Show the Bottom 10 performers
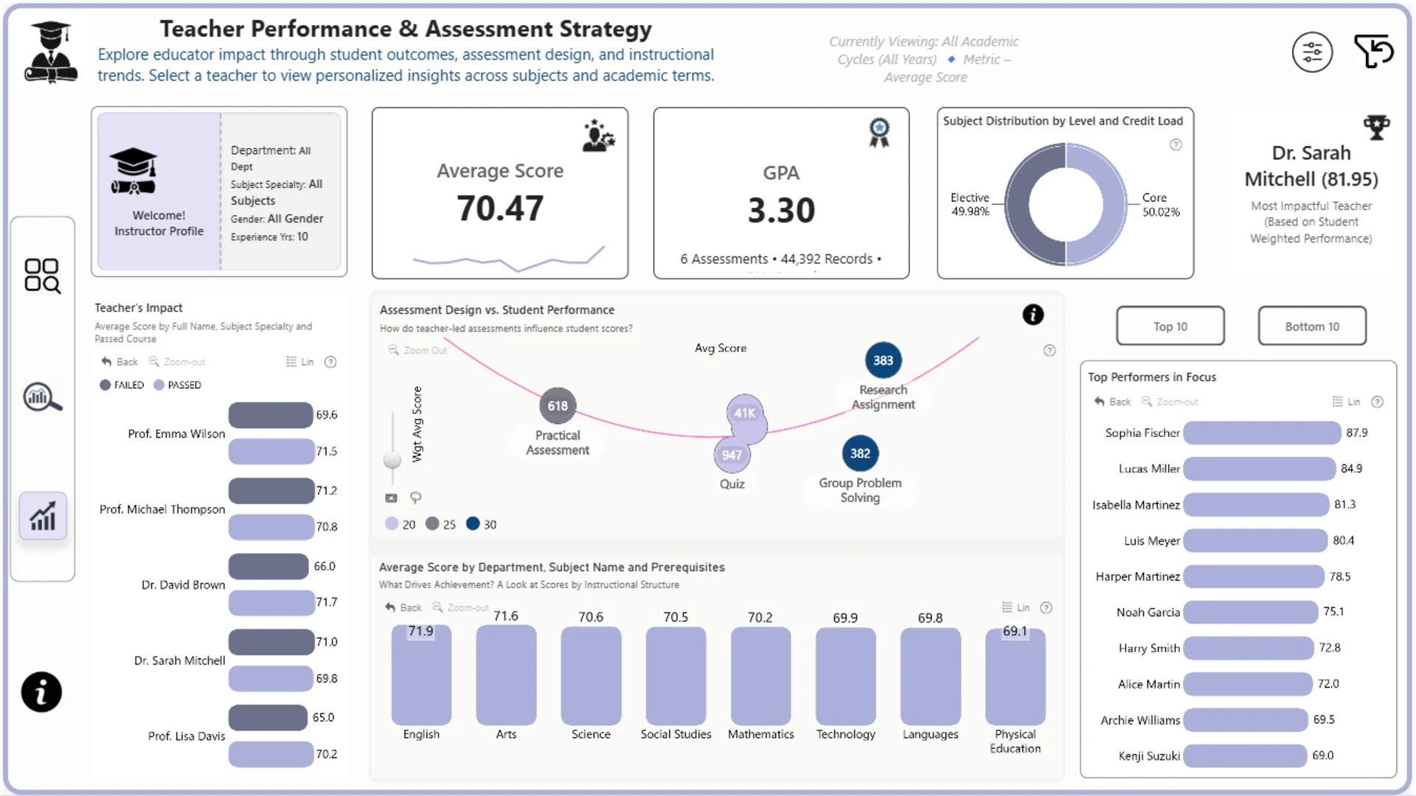1416x796 pixels. (x=1312, y=326)
